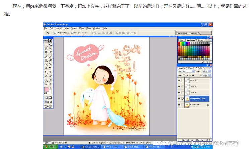Switch to Quick Mask mode
Viewport: 251px width, 149px height.
(x=50, y=98)
